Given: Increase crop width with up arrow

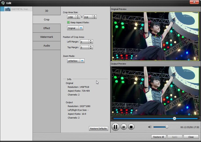Looking at the screenshot, I should pos(78,16).
